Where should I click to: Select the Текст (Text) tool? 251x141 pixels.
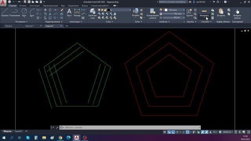69,13
